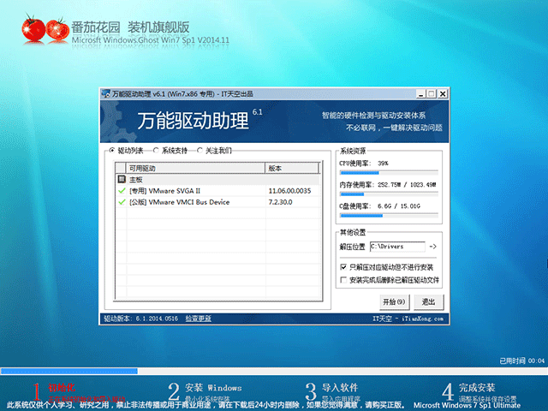
Task: Minimize the 万能驱动助理 window
Action: [421, 93]
